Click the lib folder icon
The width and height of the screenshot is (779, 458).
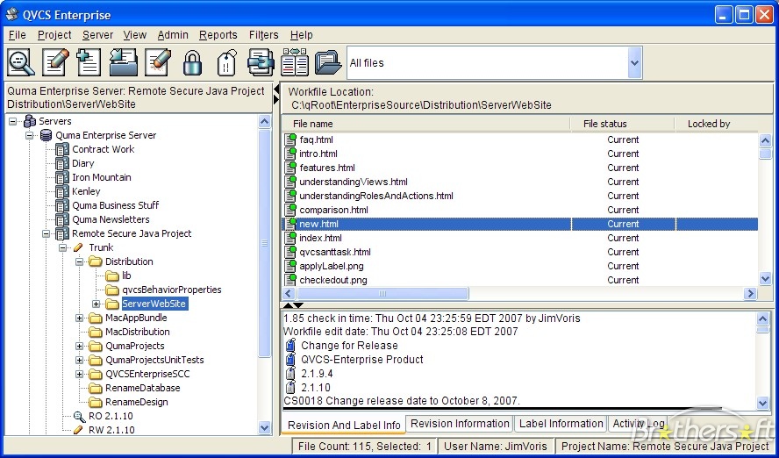coord(112,276)
